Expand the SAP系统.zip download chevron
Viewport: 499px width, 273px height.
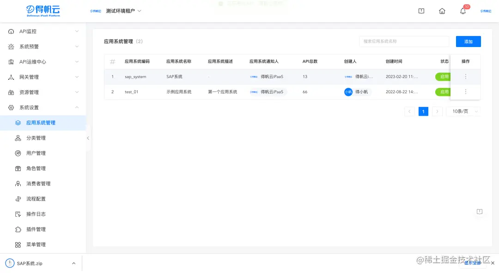[x=73, y=263]
